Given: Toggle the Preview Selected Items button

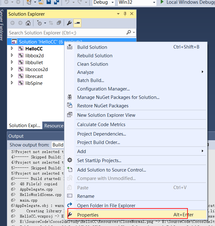Looking at the screenshot, I should coord(77,23).
